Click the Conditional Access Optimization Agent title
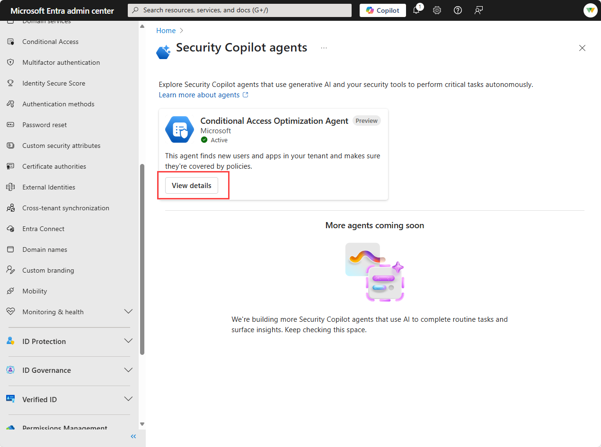The image size is (601, 447). 274,121
